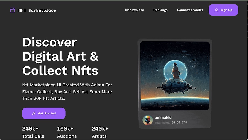This screenshot has width=248, height=140.
Task: Click the animakid avatar image
Action: coord(148,120)
